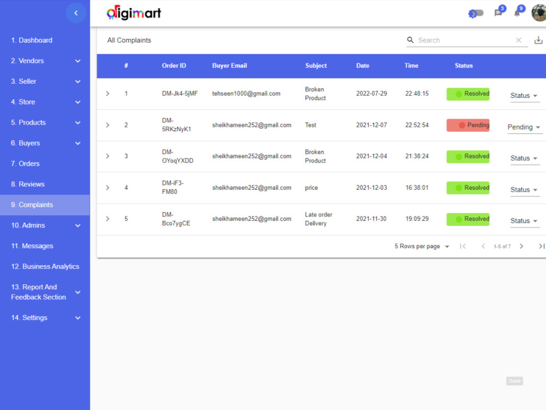Go to the next page

(521, 246)
